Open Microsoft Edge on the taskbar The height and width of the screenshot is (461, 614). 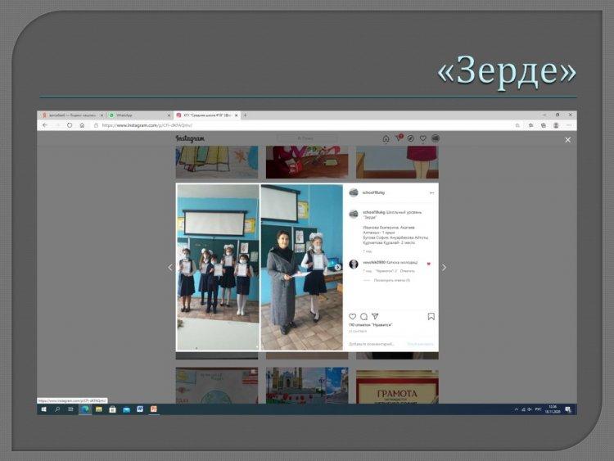[x=85, y=409]
